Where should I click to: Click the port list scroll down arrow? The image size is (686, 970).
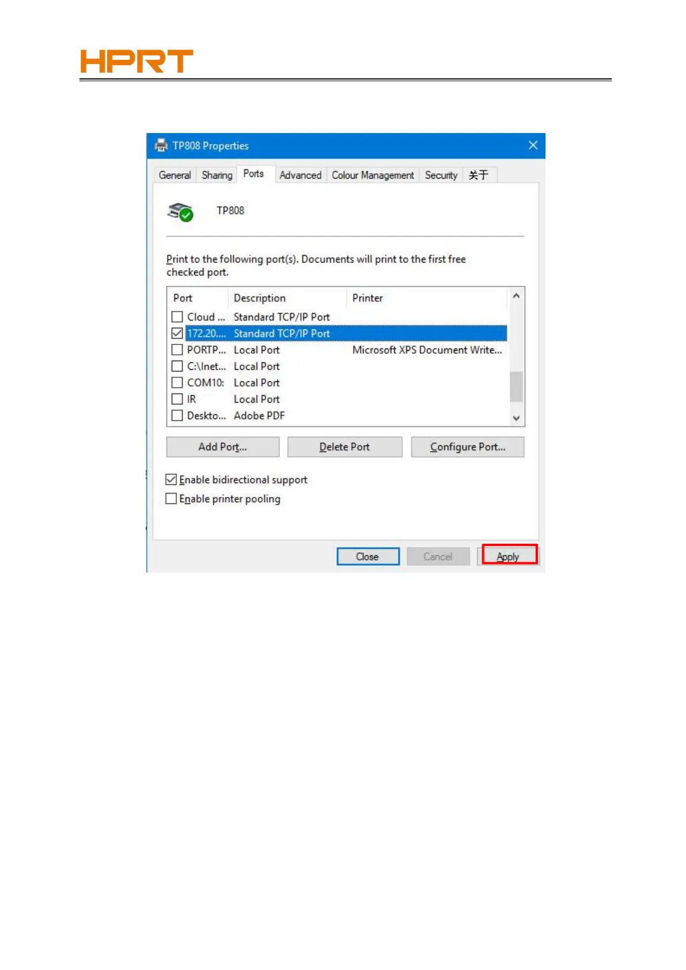[x=516, y=418]
